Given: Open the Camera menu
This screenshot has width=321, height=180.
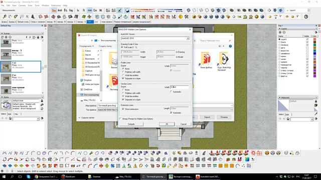Looking at the screenshot, I should [x=22, y=5].
